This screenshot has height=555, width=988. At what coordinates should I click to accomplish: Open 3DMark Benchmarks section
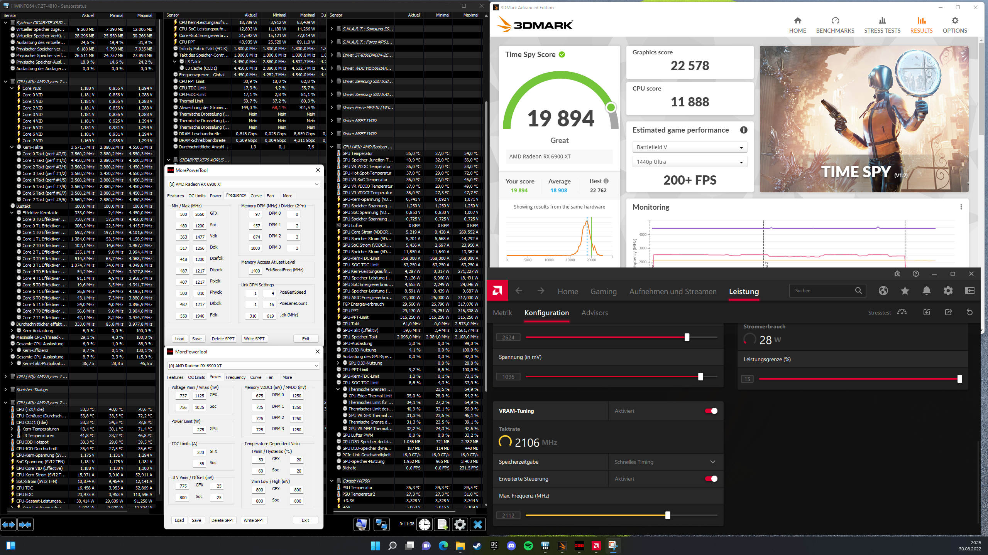point(835,25)
